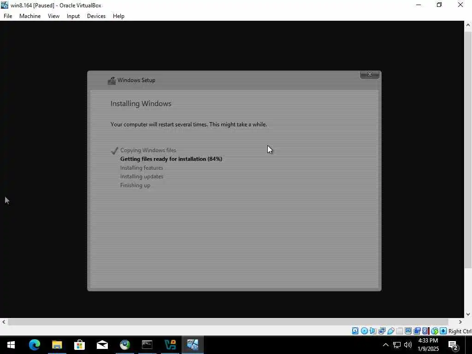Viewport: 472px width, 354px height.
Task: Click 'Getting files ready for installation (84%)'
Action: tap(171, 159)
